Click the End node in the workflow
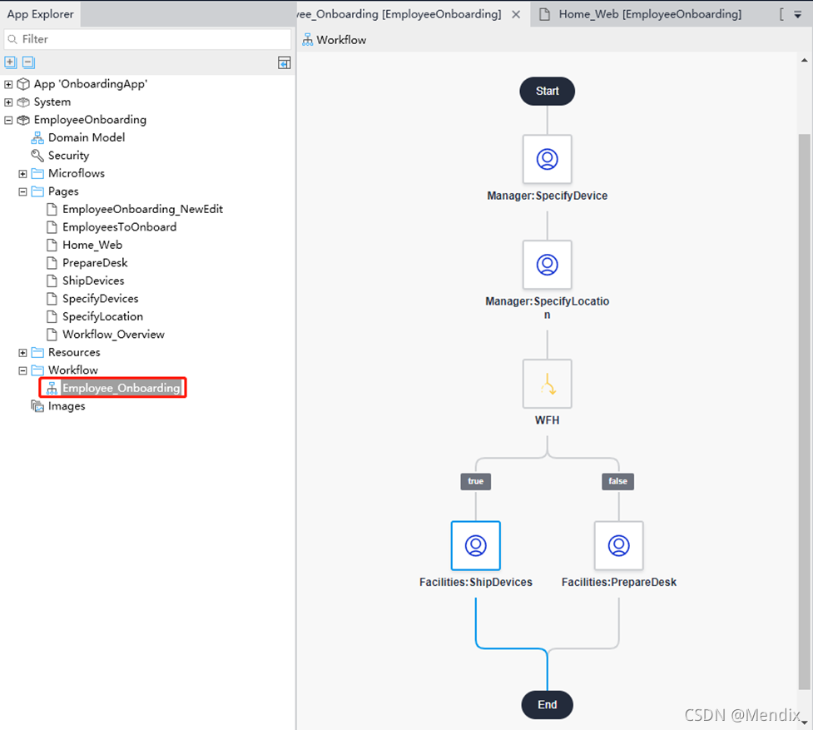This screenshot has height=730, width=813. click(x=547, y=704)
